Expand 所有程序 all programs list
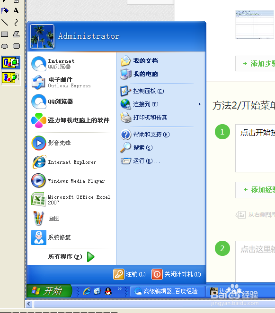 point(71,257)
